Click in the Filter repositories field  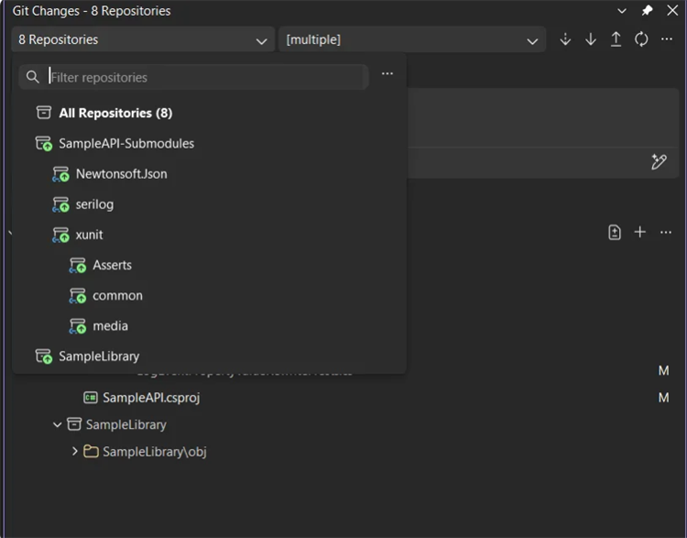193,77
